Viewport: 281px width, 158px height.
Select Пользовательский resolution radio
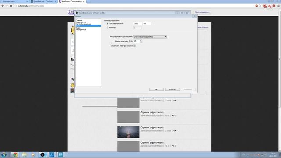pos(108,24)
